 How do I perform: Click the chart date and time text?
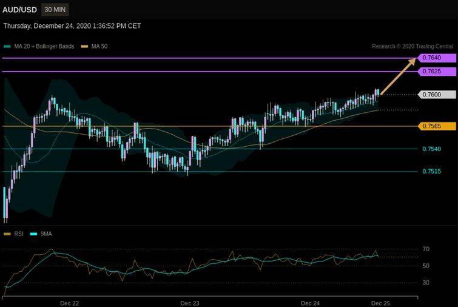point(72,26)
